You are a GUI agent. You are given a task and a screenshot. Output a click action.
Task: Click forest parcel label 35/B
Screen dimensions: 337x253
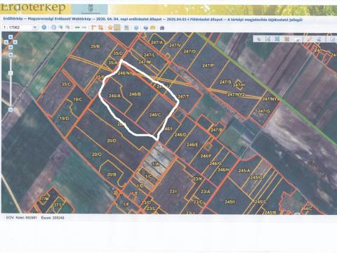[95, 46]
